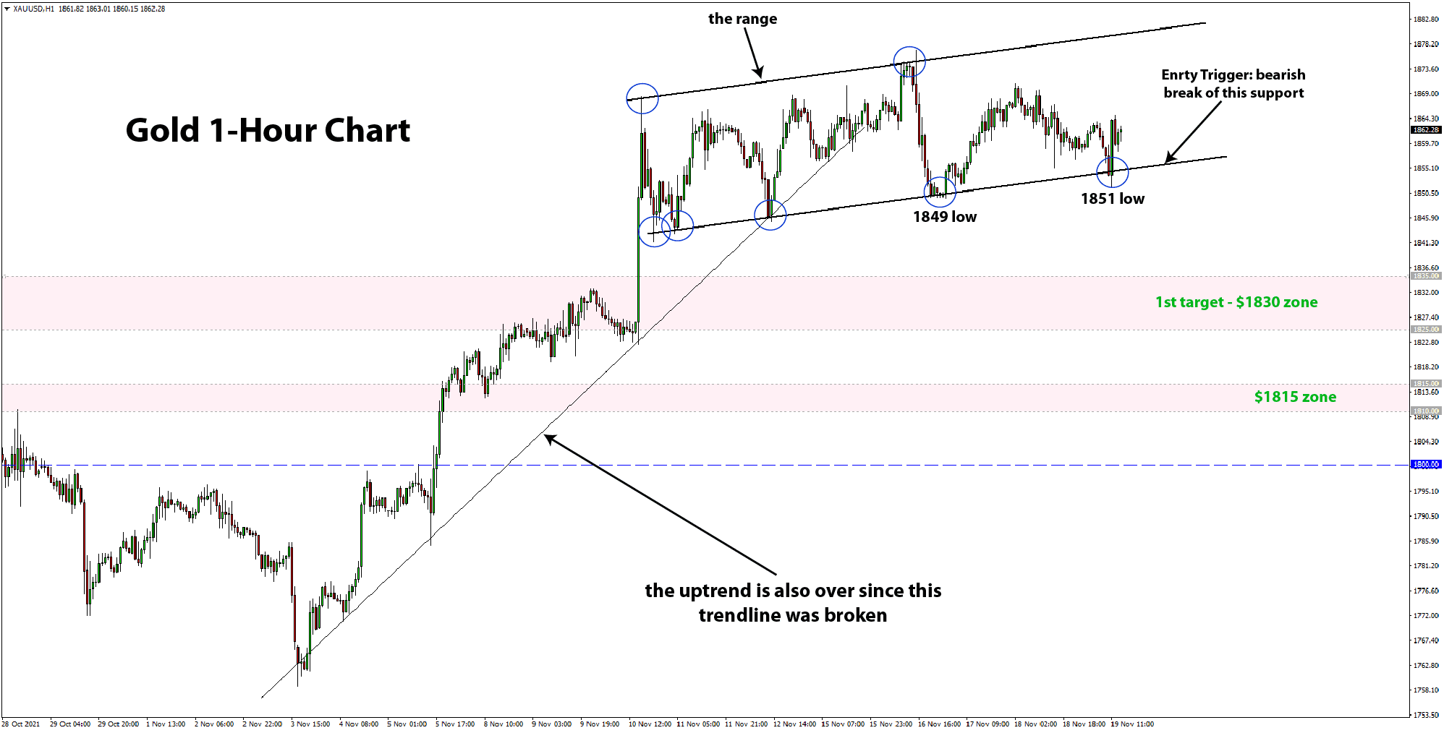1444x733 pixels.
Task: Click 1882.80 on the price axis
Action: coord(1426,20)
